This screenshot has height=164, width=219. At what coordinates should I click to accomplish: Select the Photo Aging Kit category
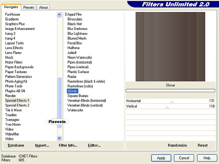(x=16, y=81)
